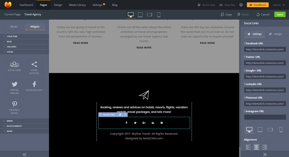
Task: Switch to the Blocks tab
Action: pos(14,27)
